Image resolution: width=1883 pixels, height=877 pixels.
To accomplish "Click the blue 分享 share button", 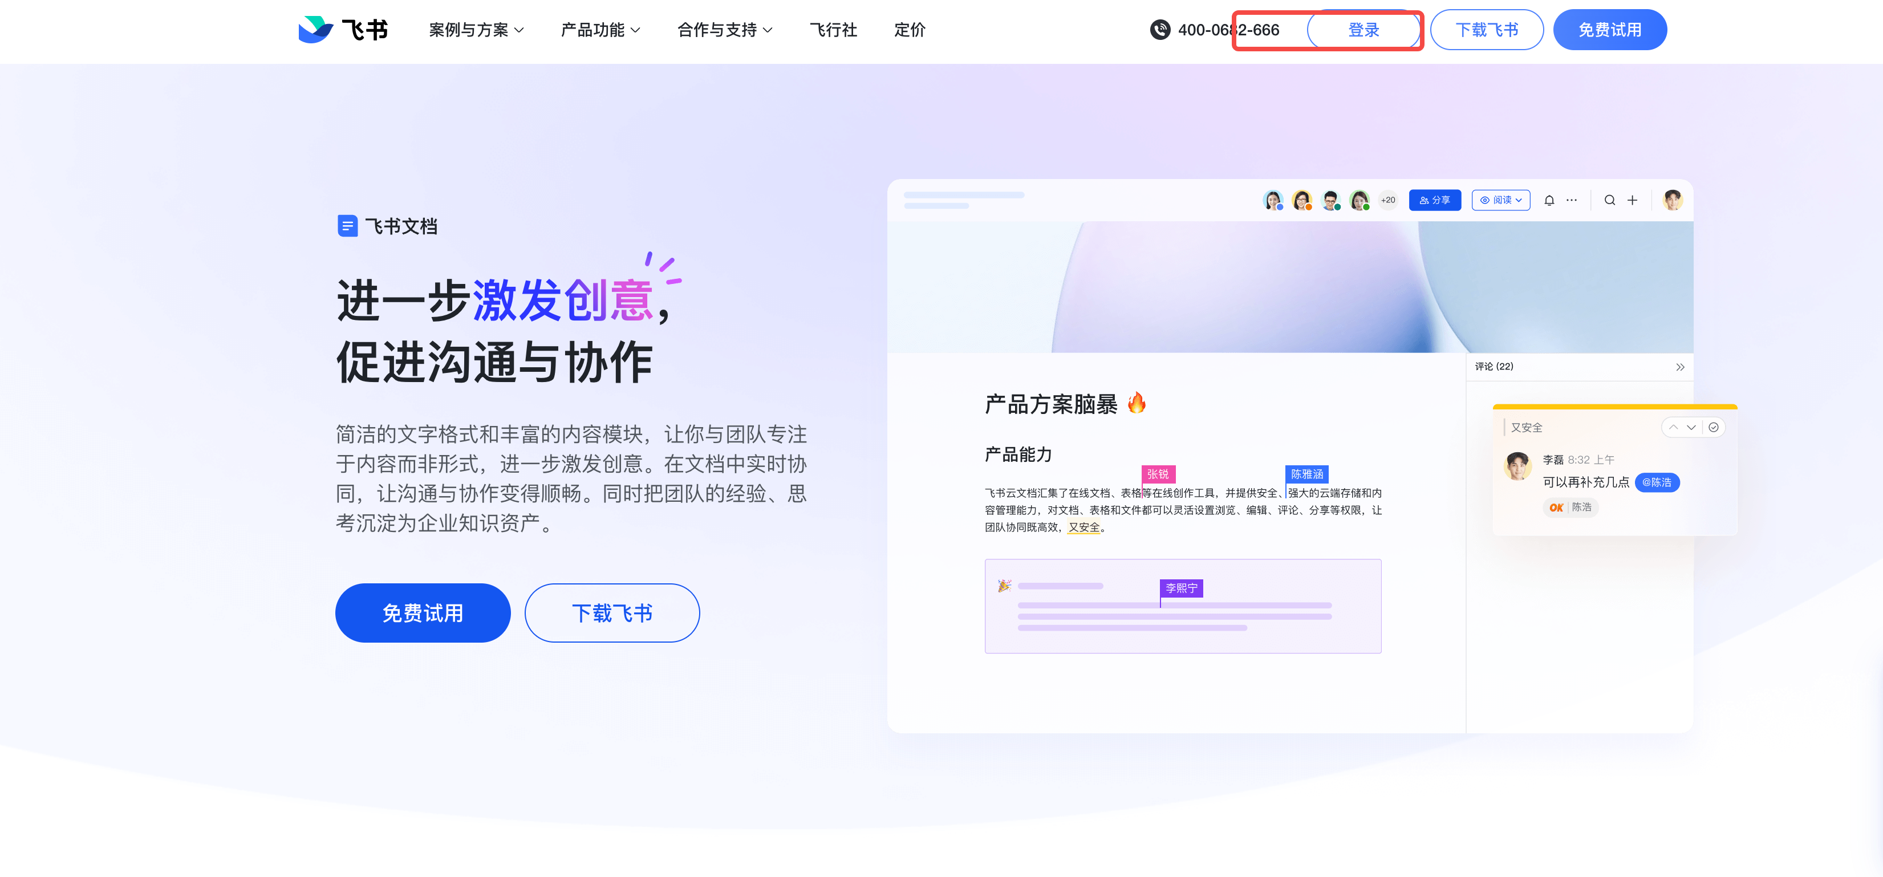I will click(1434, 200).
